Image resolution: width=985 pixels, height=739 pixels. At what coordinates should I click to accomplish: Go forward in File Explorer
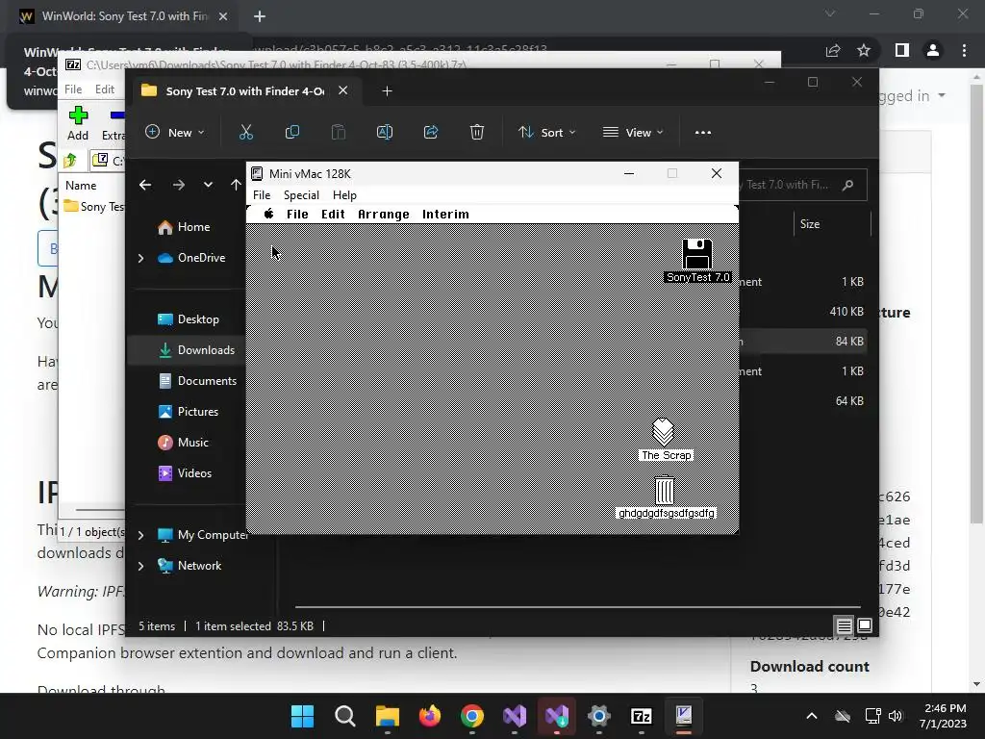click(x=178, y=185)
